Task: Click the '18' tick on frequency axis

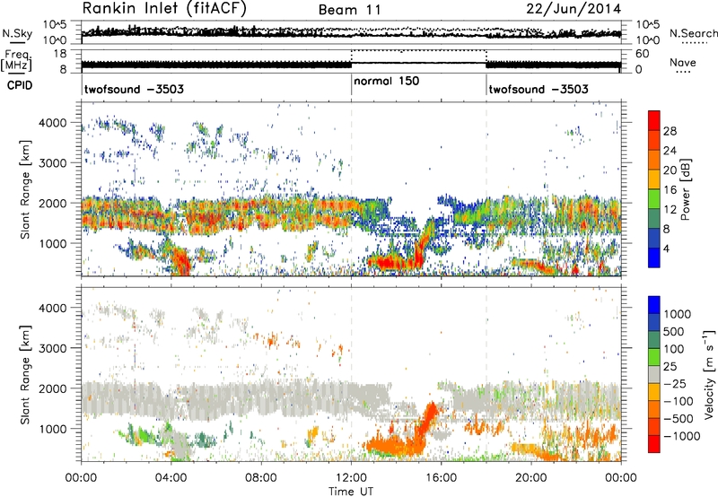Action: (60, 54)
